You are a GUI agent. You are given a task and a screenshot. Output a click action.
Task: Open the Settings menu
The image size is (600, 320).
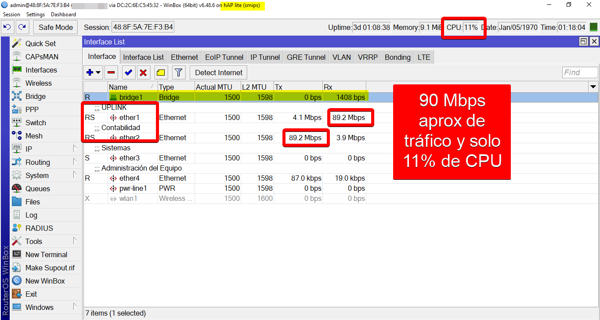coord(35,15)
